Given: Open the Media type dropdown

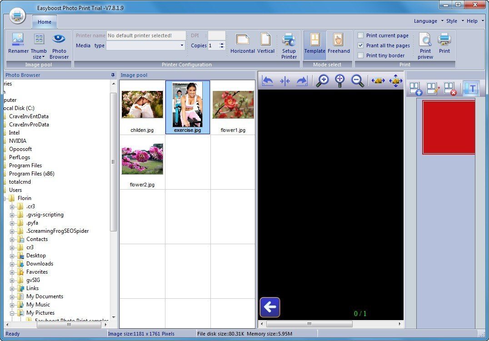Looking at the screenshot, I should point(181,45).
